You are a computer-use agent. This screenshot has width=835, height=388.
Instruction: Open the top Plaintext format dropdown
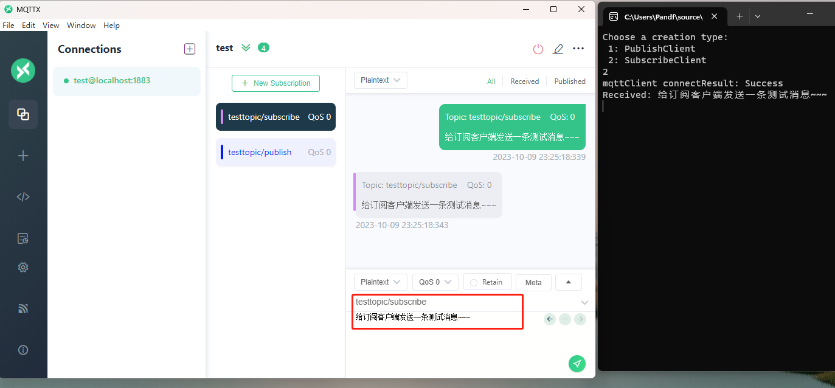point(380,80)
